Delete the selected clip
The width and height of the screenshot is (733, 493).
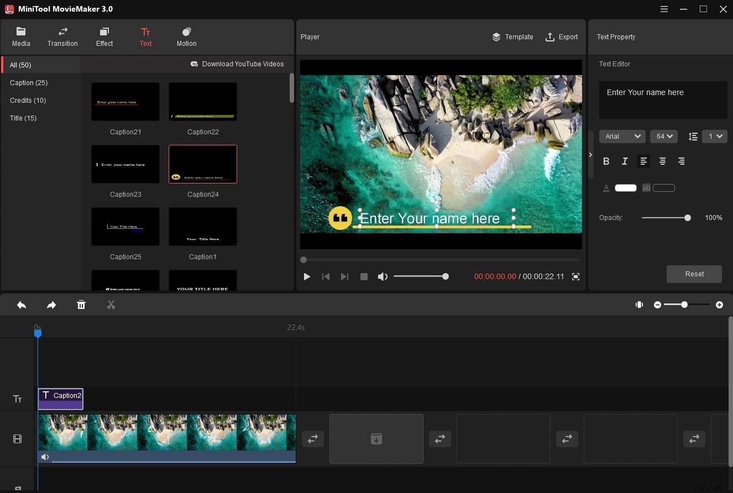(x=81, y=305)
